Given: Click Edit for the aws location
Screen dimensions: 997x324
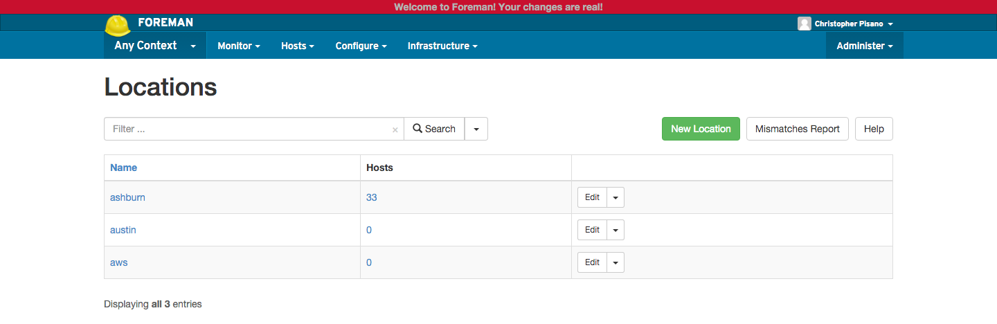Looking at the screenshot, I should click(x=592, y=262).
